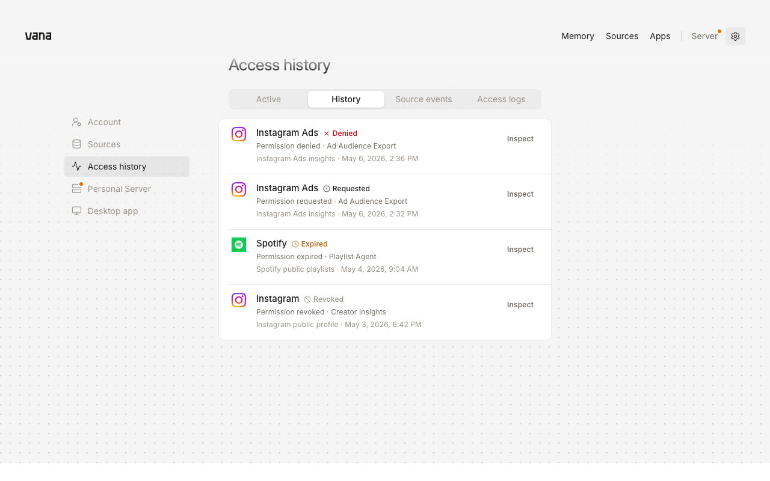Click the 'Denied' status label
770x481 pixels.
click(345, 133)
